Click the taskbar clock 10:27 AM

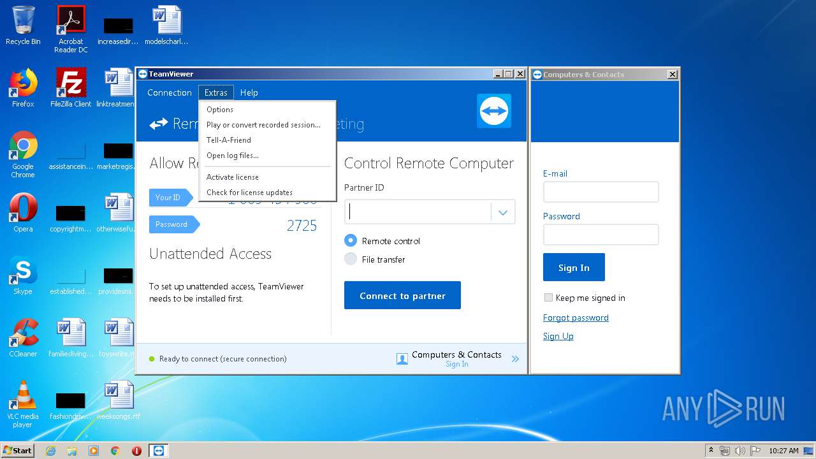(x=783, y=451)
